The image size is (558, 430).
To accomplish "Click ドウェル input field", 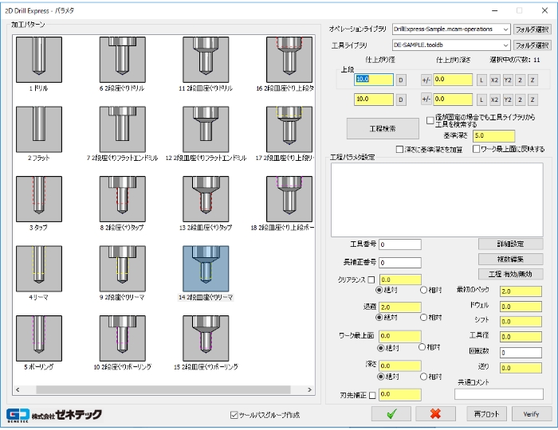I will [521, 307].
